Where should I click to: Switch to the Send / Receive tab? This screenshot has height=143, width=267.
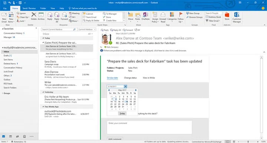coord(29,9)
